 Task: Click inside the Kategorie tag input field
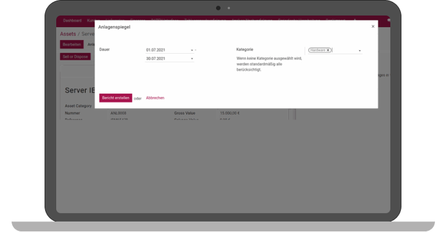[x=344, y=51]
